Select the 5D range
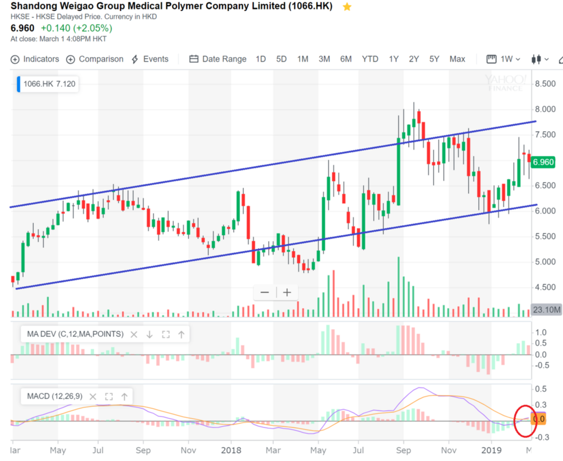Screen dimensions: 563x461 tap(281, 59)
